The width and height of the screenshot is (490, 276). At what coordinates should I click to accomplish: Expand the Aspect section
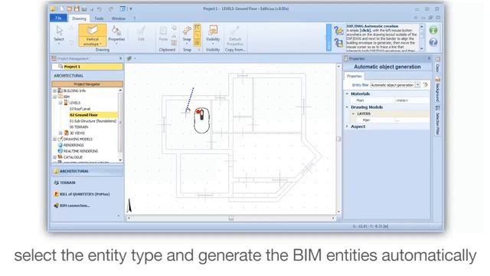[x=347, y=127]
